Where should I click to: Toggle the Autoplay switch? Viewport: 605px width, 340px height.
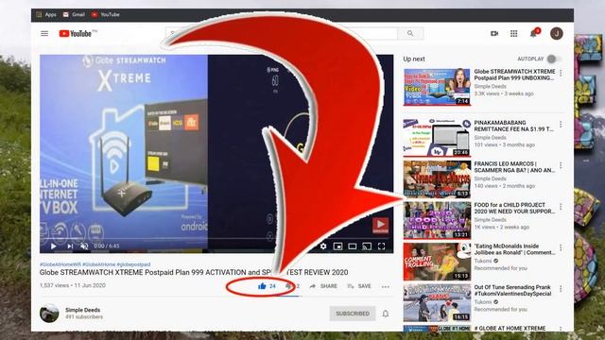point(553,59)
